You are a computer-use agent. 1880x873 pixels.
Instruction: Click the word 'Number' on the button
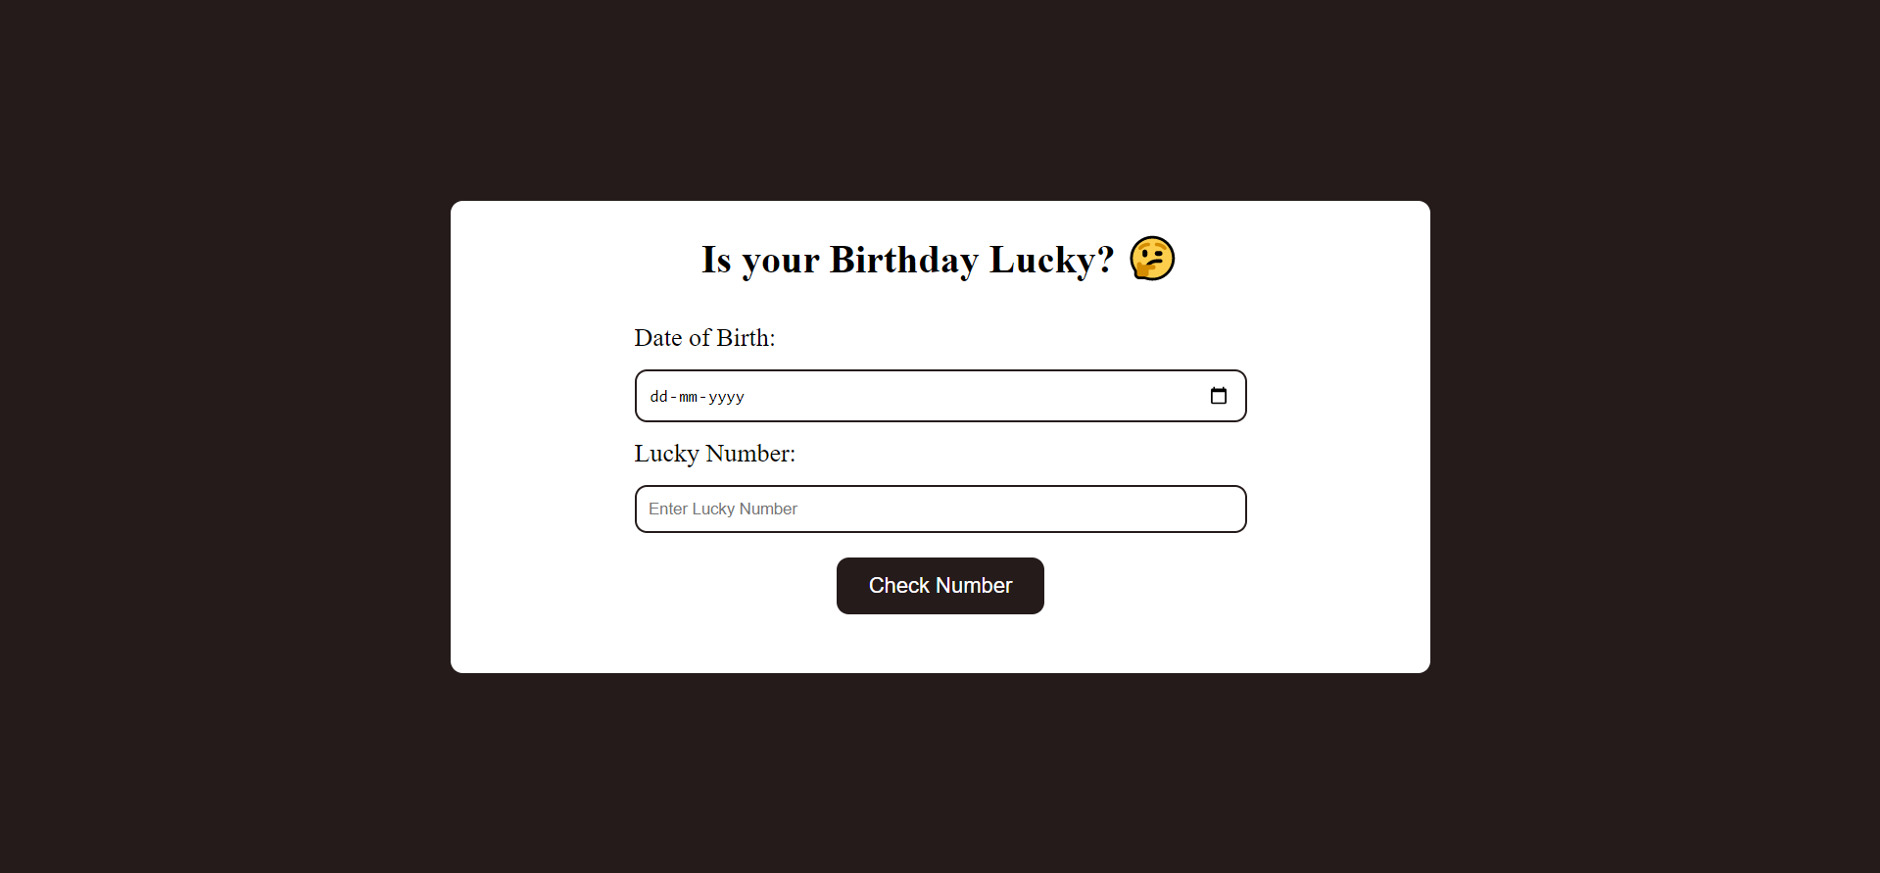[x=974, y=586]
